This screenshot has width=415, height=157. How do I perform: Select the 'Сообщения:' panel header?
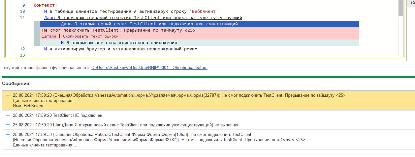tap(16, 84)
